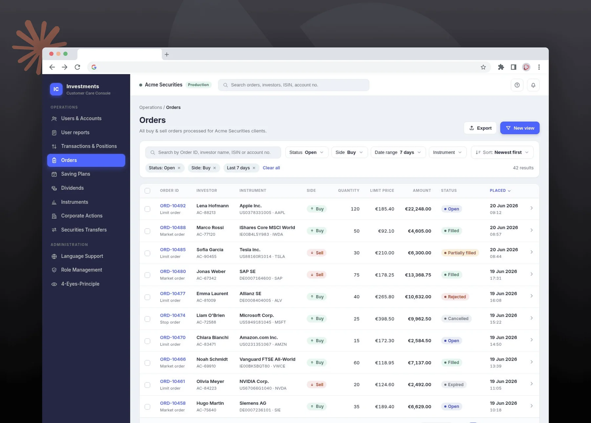Remove the Status: Open filter chip
591x423 pixels.
pos(179,168)
